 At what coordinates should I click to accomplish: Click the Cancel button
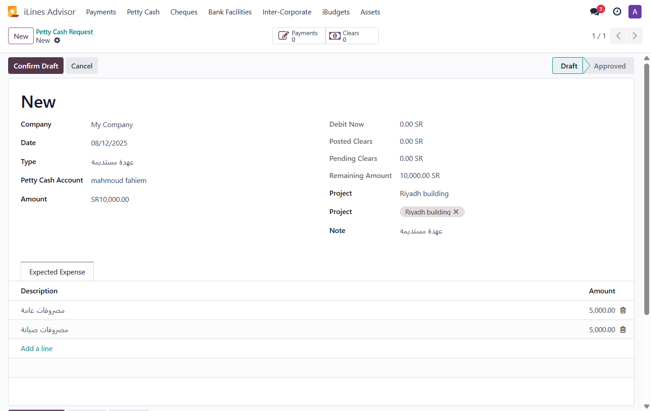tap(82, 66)
